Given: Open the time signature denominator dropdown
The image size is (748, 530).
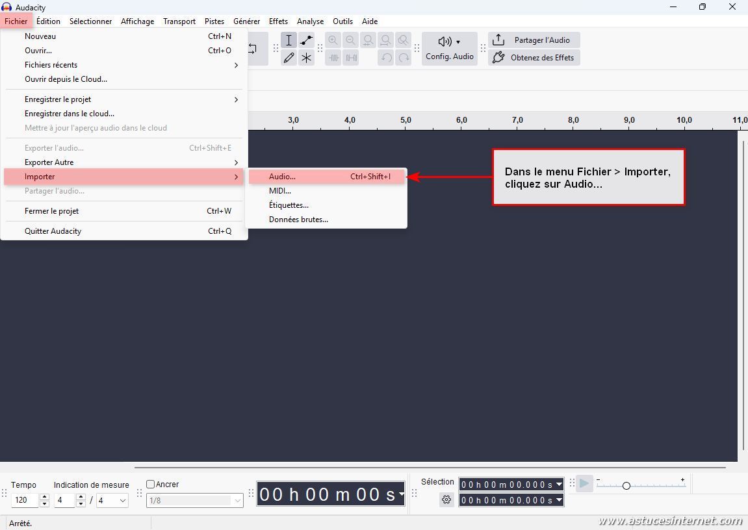Looking at the screenshot, I should (112, 500).
